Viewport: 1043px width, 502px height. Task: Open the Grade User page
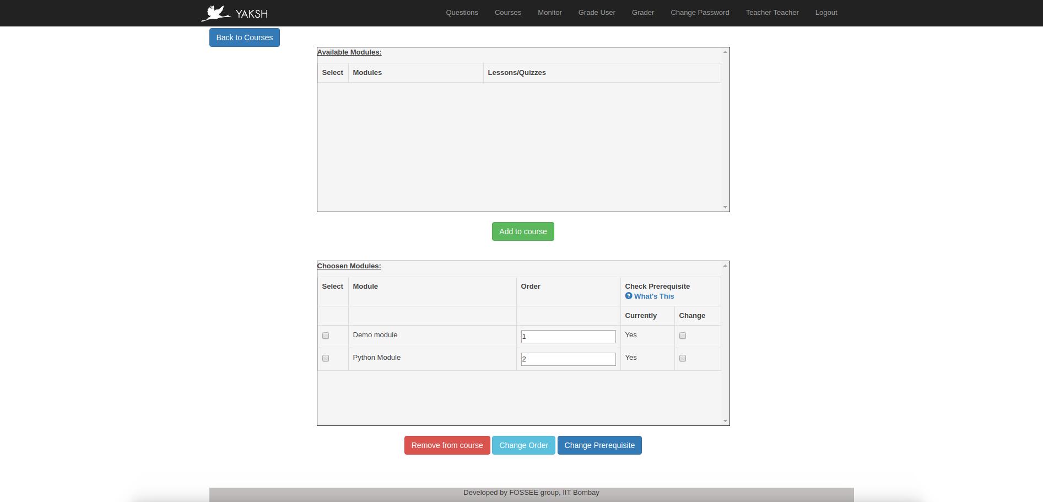tap(597, 13)
